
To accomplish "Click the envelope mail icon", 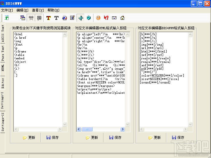I will point(114,18).
